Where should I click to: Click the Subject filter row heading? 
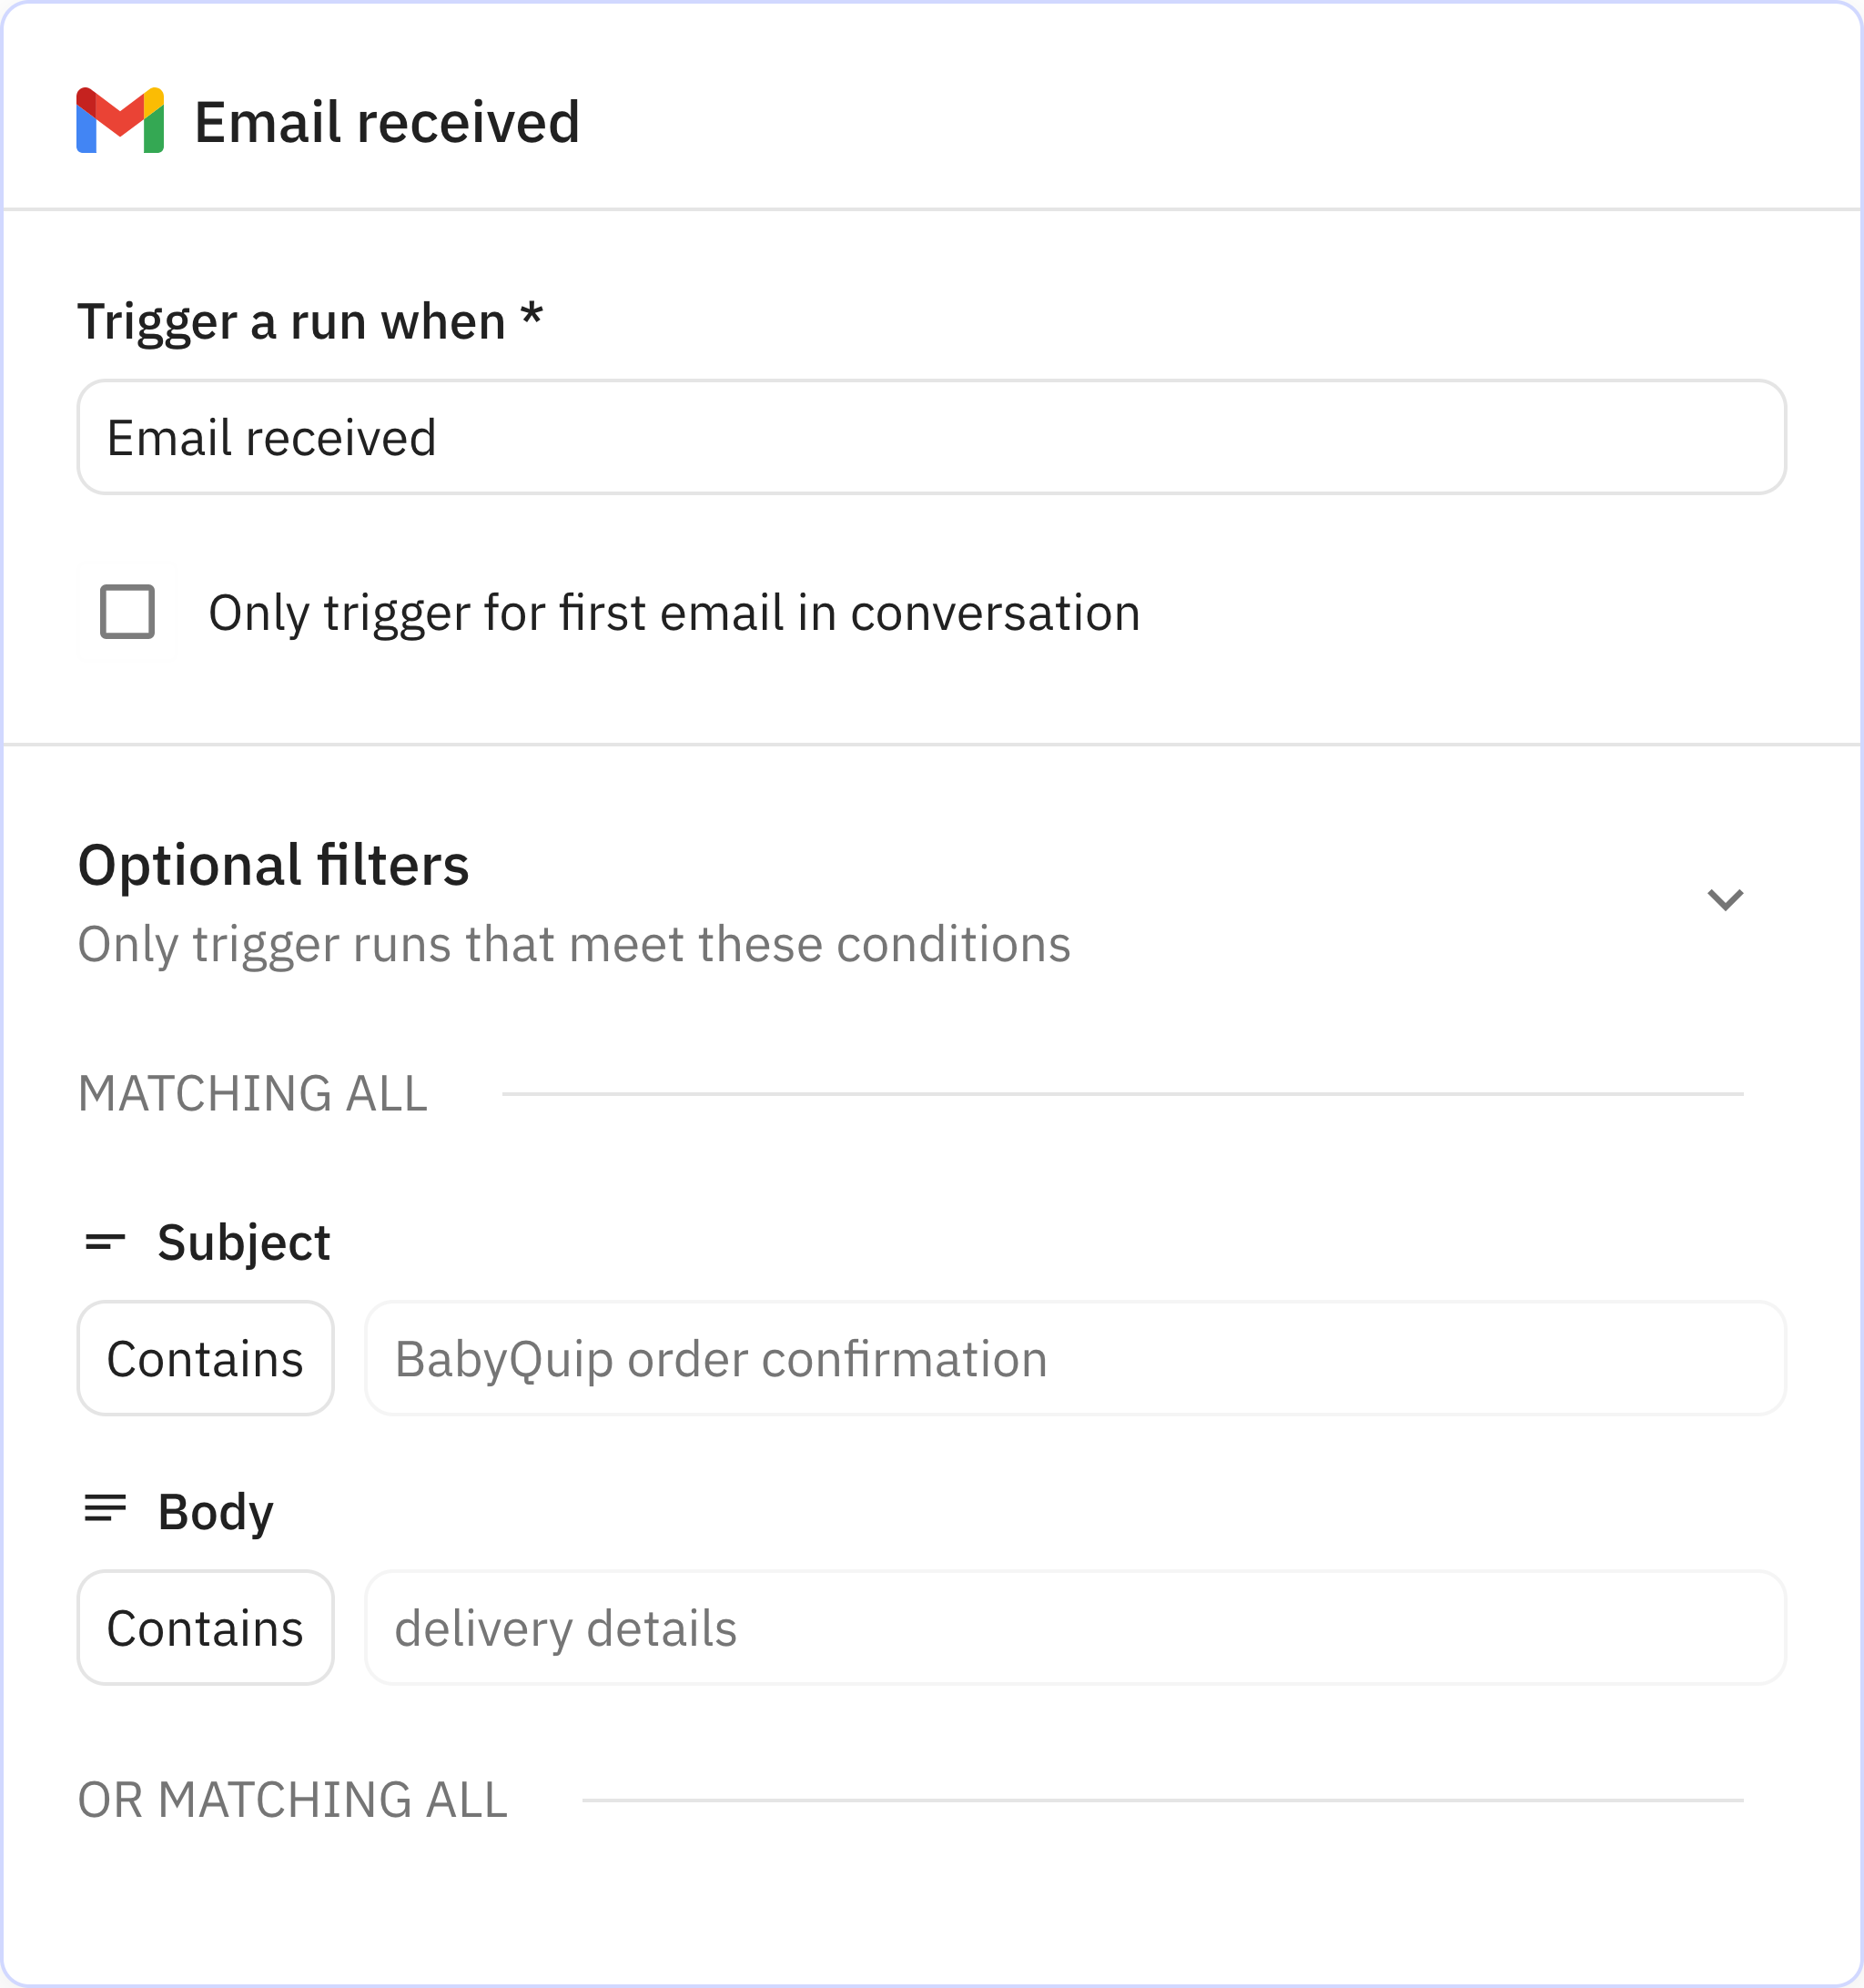point(244,1240)
